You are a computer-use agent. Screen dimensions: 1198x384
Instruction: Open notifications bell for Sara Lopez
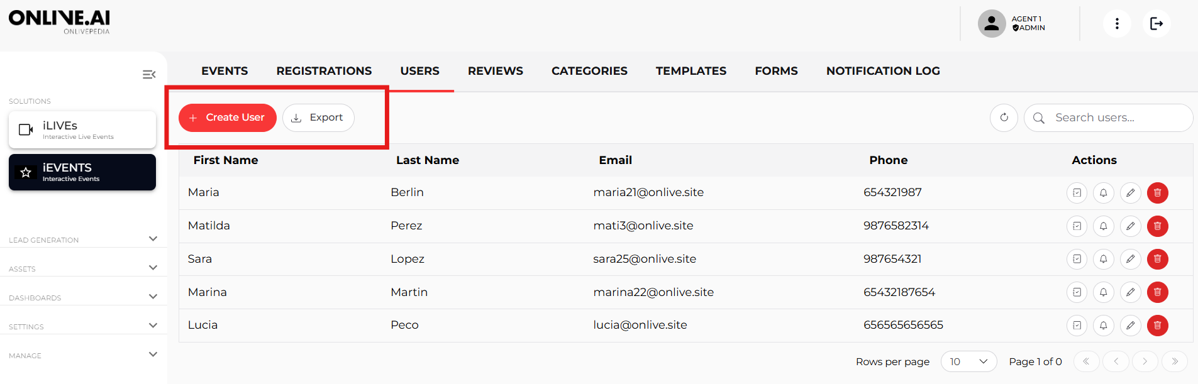[x=1103, y=259]
